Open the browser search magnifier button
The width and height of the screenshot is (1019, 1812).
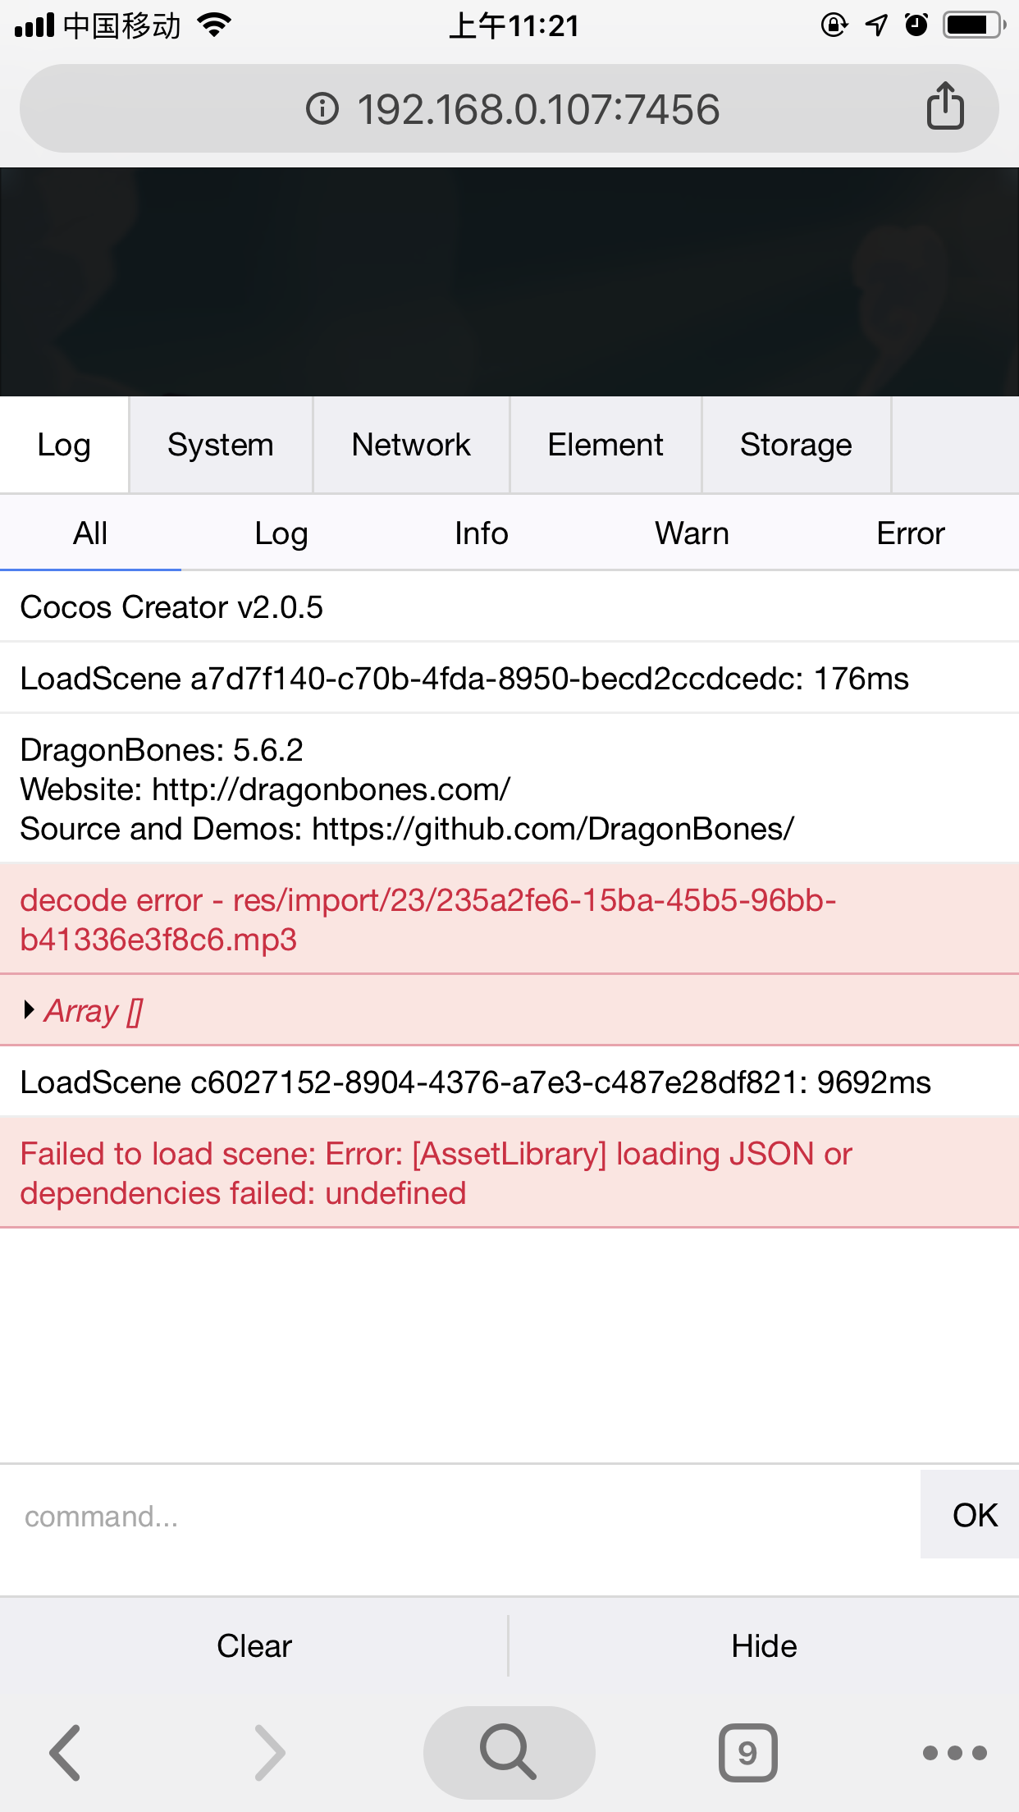(x=509, y=1753)
